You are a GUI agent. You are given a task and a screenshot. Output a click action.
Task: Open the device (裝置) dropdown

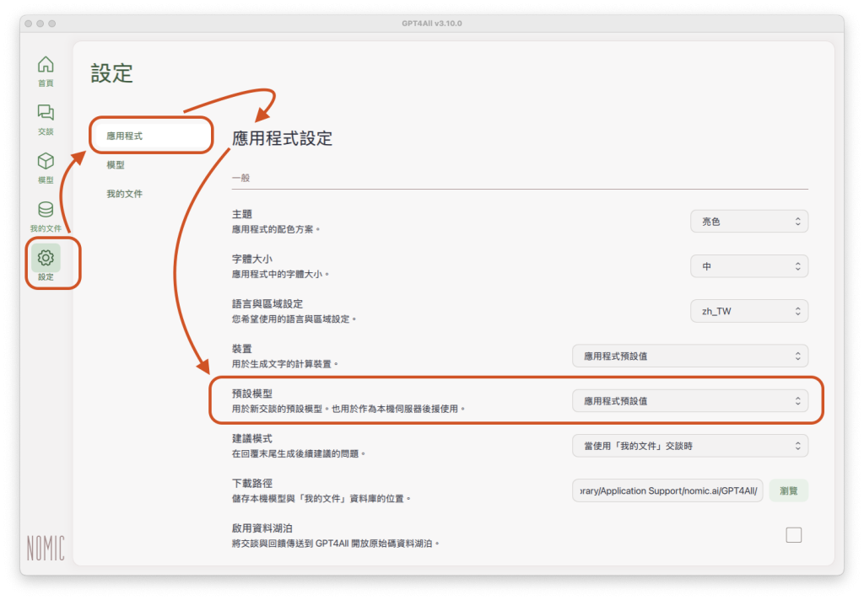tap(689, 356)
